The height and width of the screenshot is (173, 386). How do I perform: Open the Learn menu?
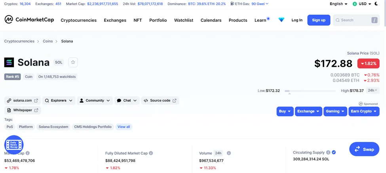260,20
